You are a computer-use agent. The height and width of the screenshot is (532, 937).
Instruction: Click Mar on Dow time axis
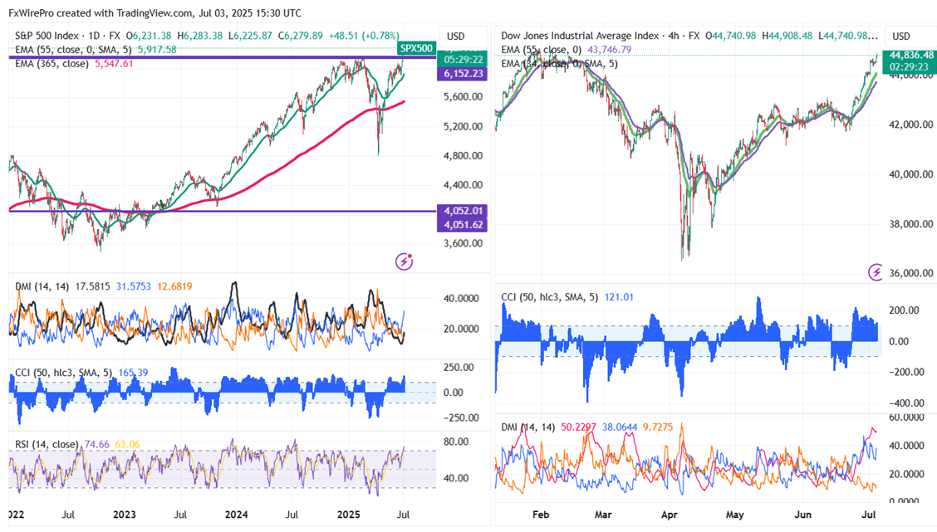(x=603, y=515)
